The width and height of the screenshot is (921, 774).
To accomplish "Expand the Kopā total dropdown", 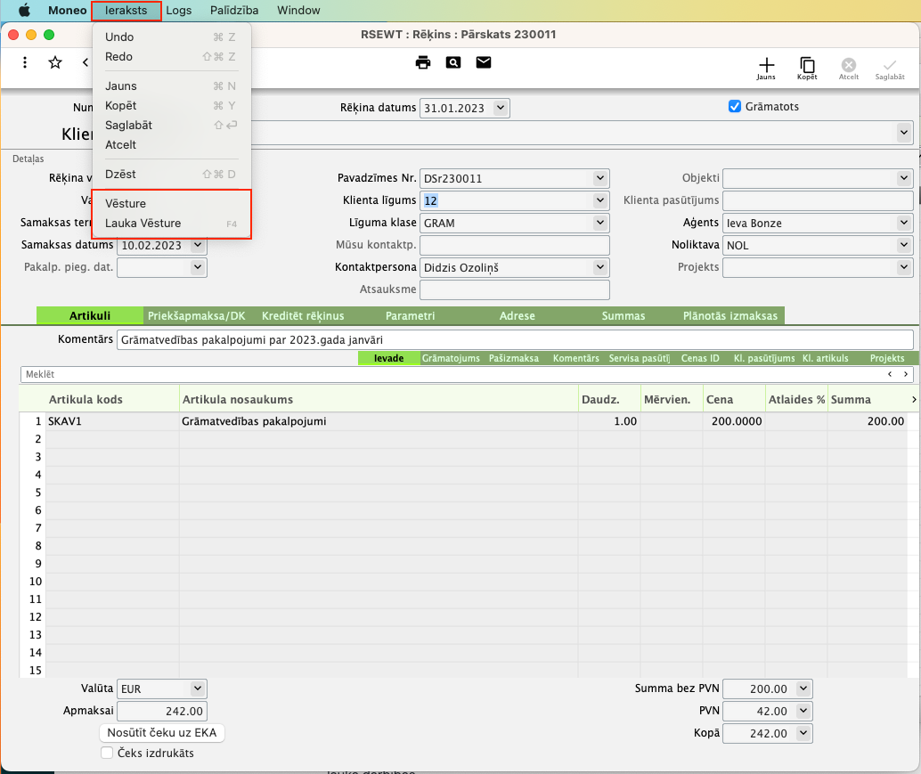I will [x=803, y=733].
